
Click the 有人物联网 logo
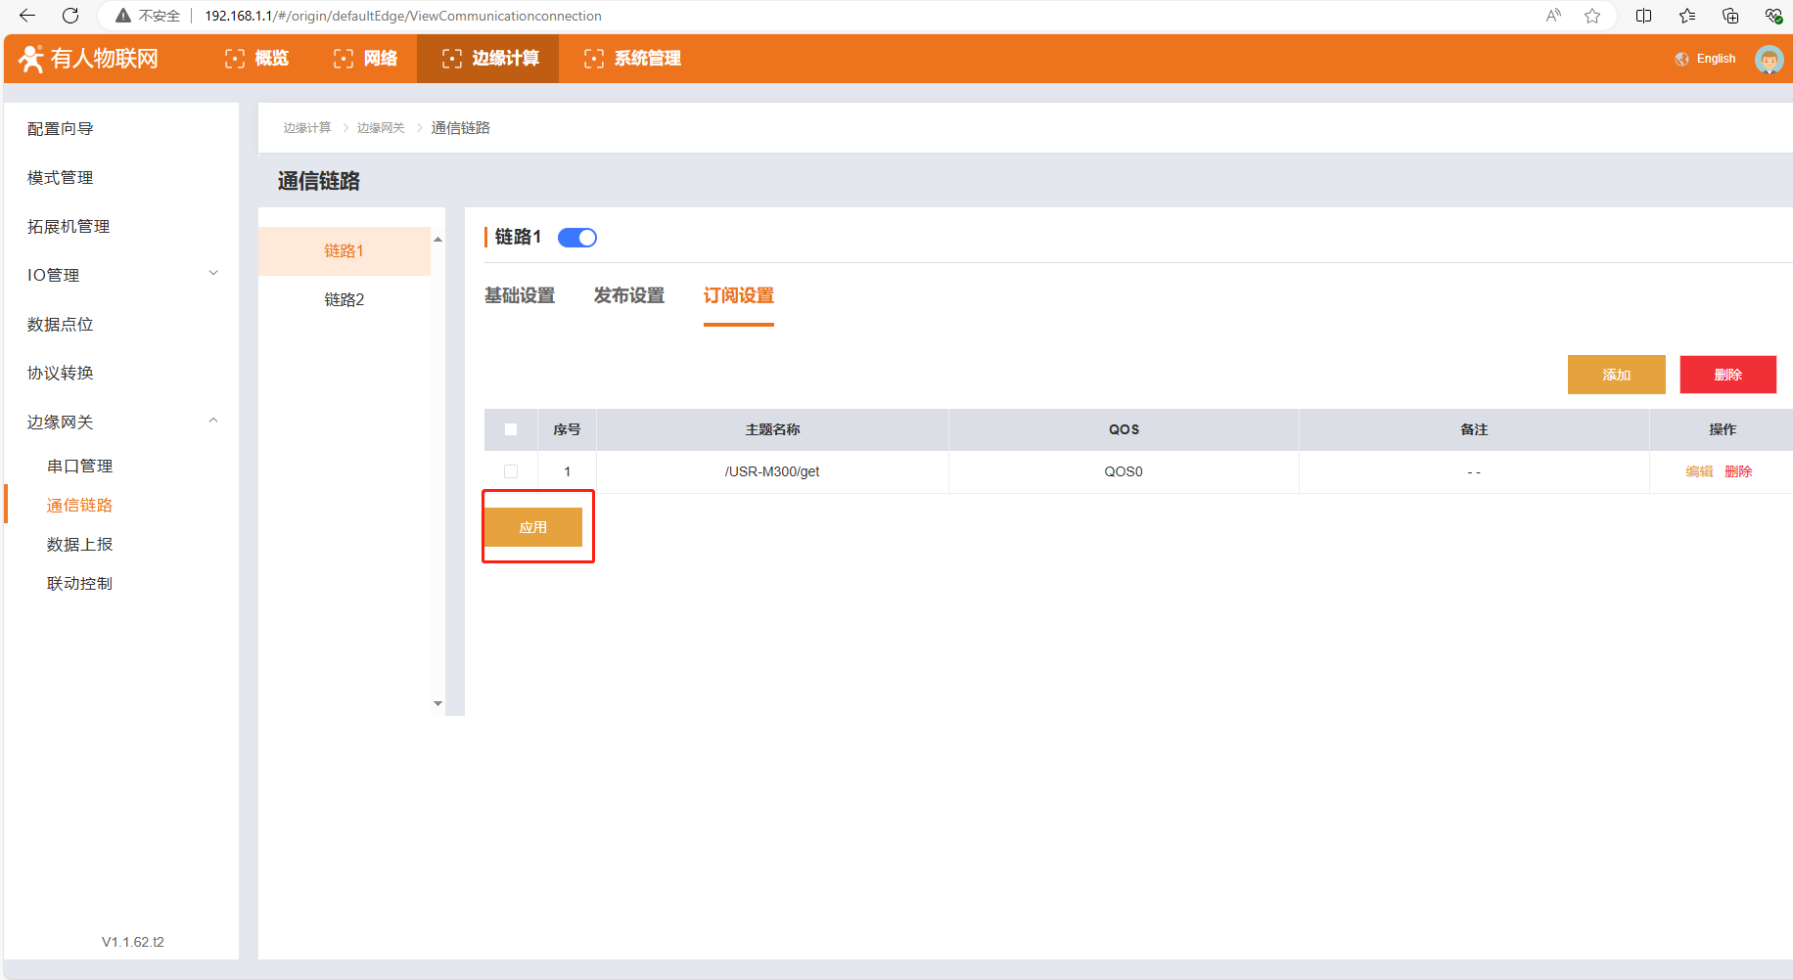(88, 59)
